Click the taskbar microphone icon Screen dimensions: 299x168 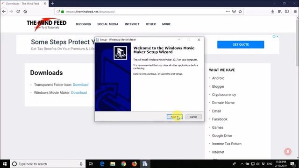coord(81,164)
